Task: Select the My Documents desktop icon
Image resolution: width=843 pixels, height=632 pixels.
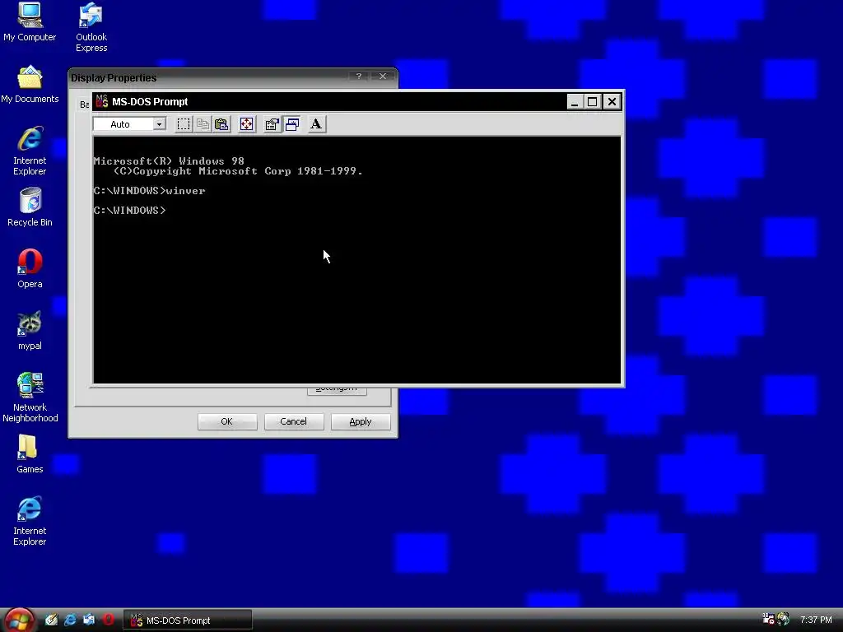Action: coord(30,85)
